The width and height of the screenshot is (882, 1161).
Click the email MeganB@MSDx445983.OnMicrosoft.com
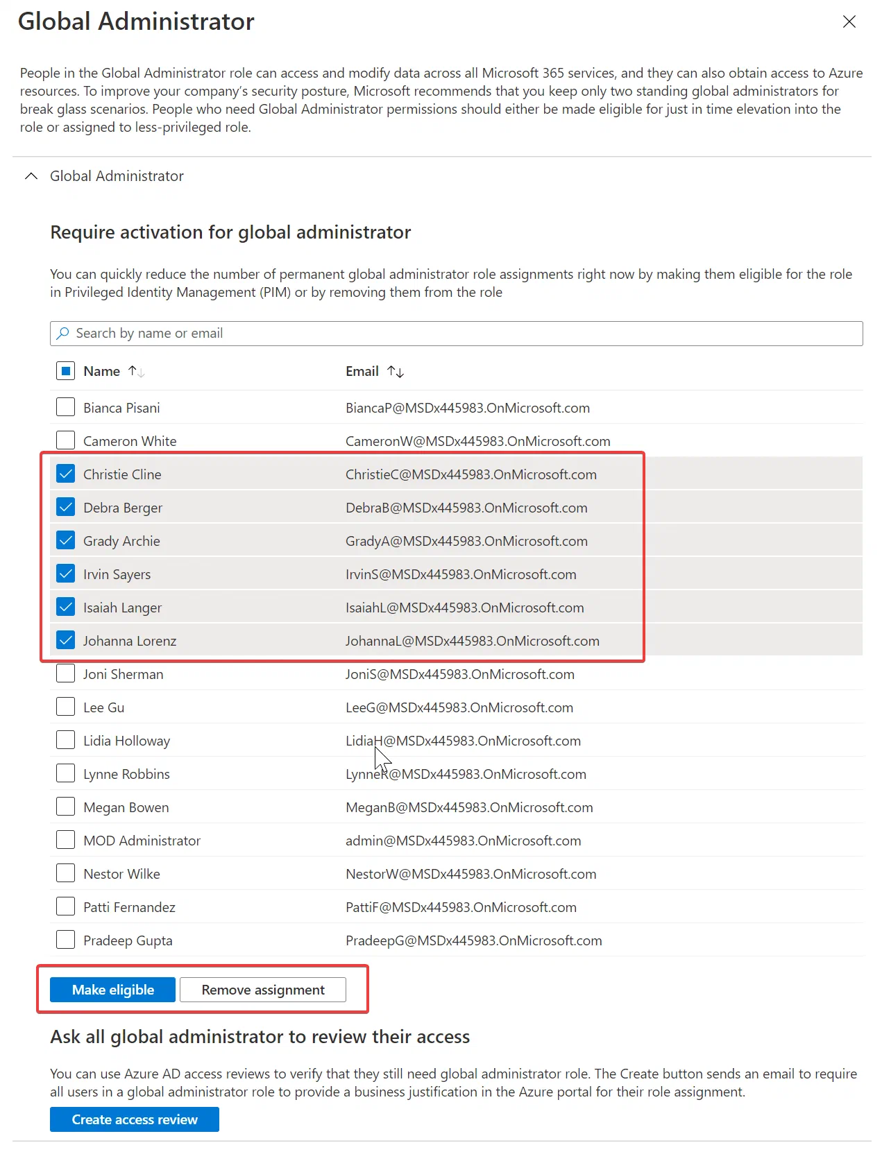(x=469, y=807)
